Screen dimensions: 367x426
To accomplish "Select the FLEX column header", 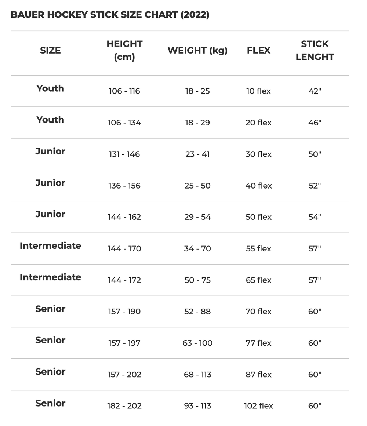I will tap(258, 50).
